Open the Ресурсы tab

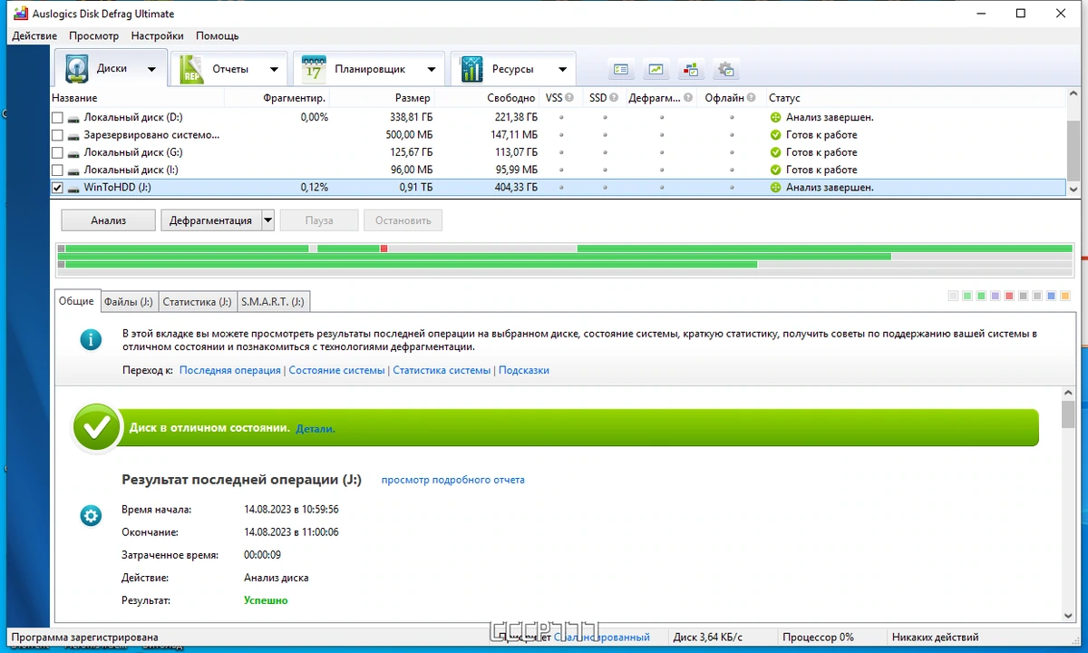pos(513,69)
